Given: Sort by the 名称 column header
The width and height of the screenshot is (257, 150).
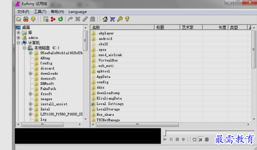Looking at the screenshot, I should (x=122, y=27).
